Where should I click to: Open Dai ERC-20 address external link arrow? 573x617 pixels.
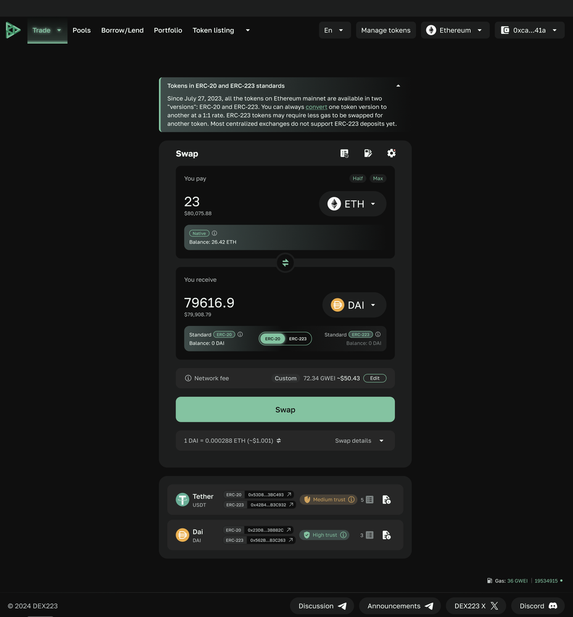tap(289, 530)
